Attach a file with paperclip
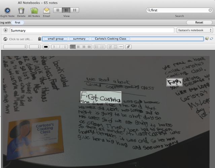This screenshot has height=168, width=215. tap(128, 47)
